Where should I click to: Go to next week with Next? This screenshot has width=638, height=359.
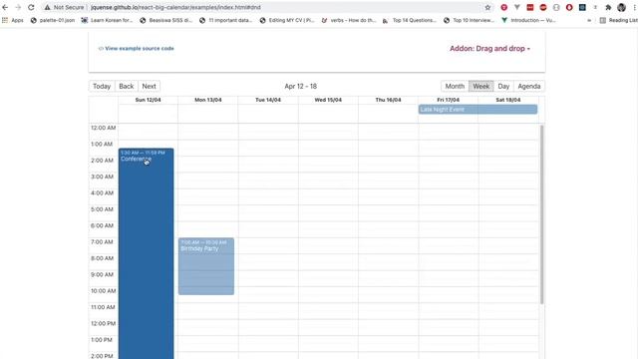(149, 87)
